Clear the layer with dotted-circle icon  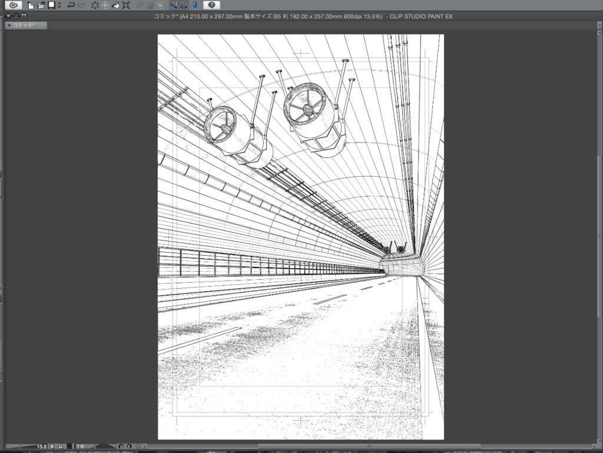click(95, 5)
